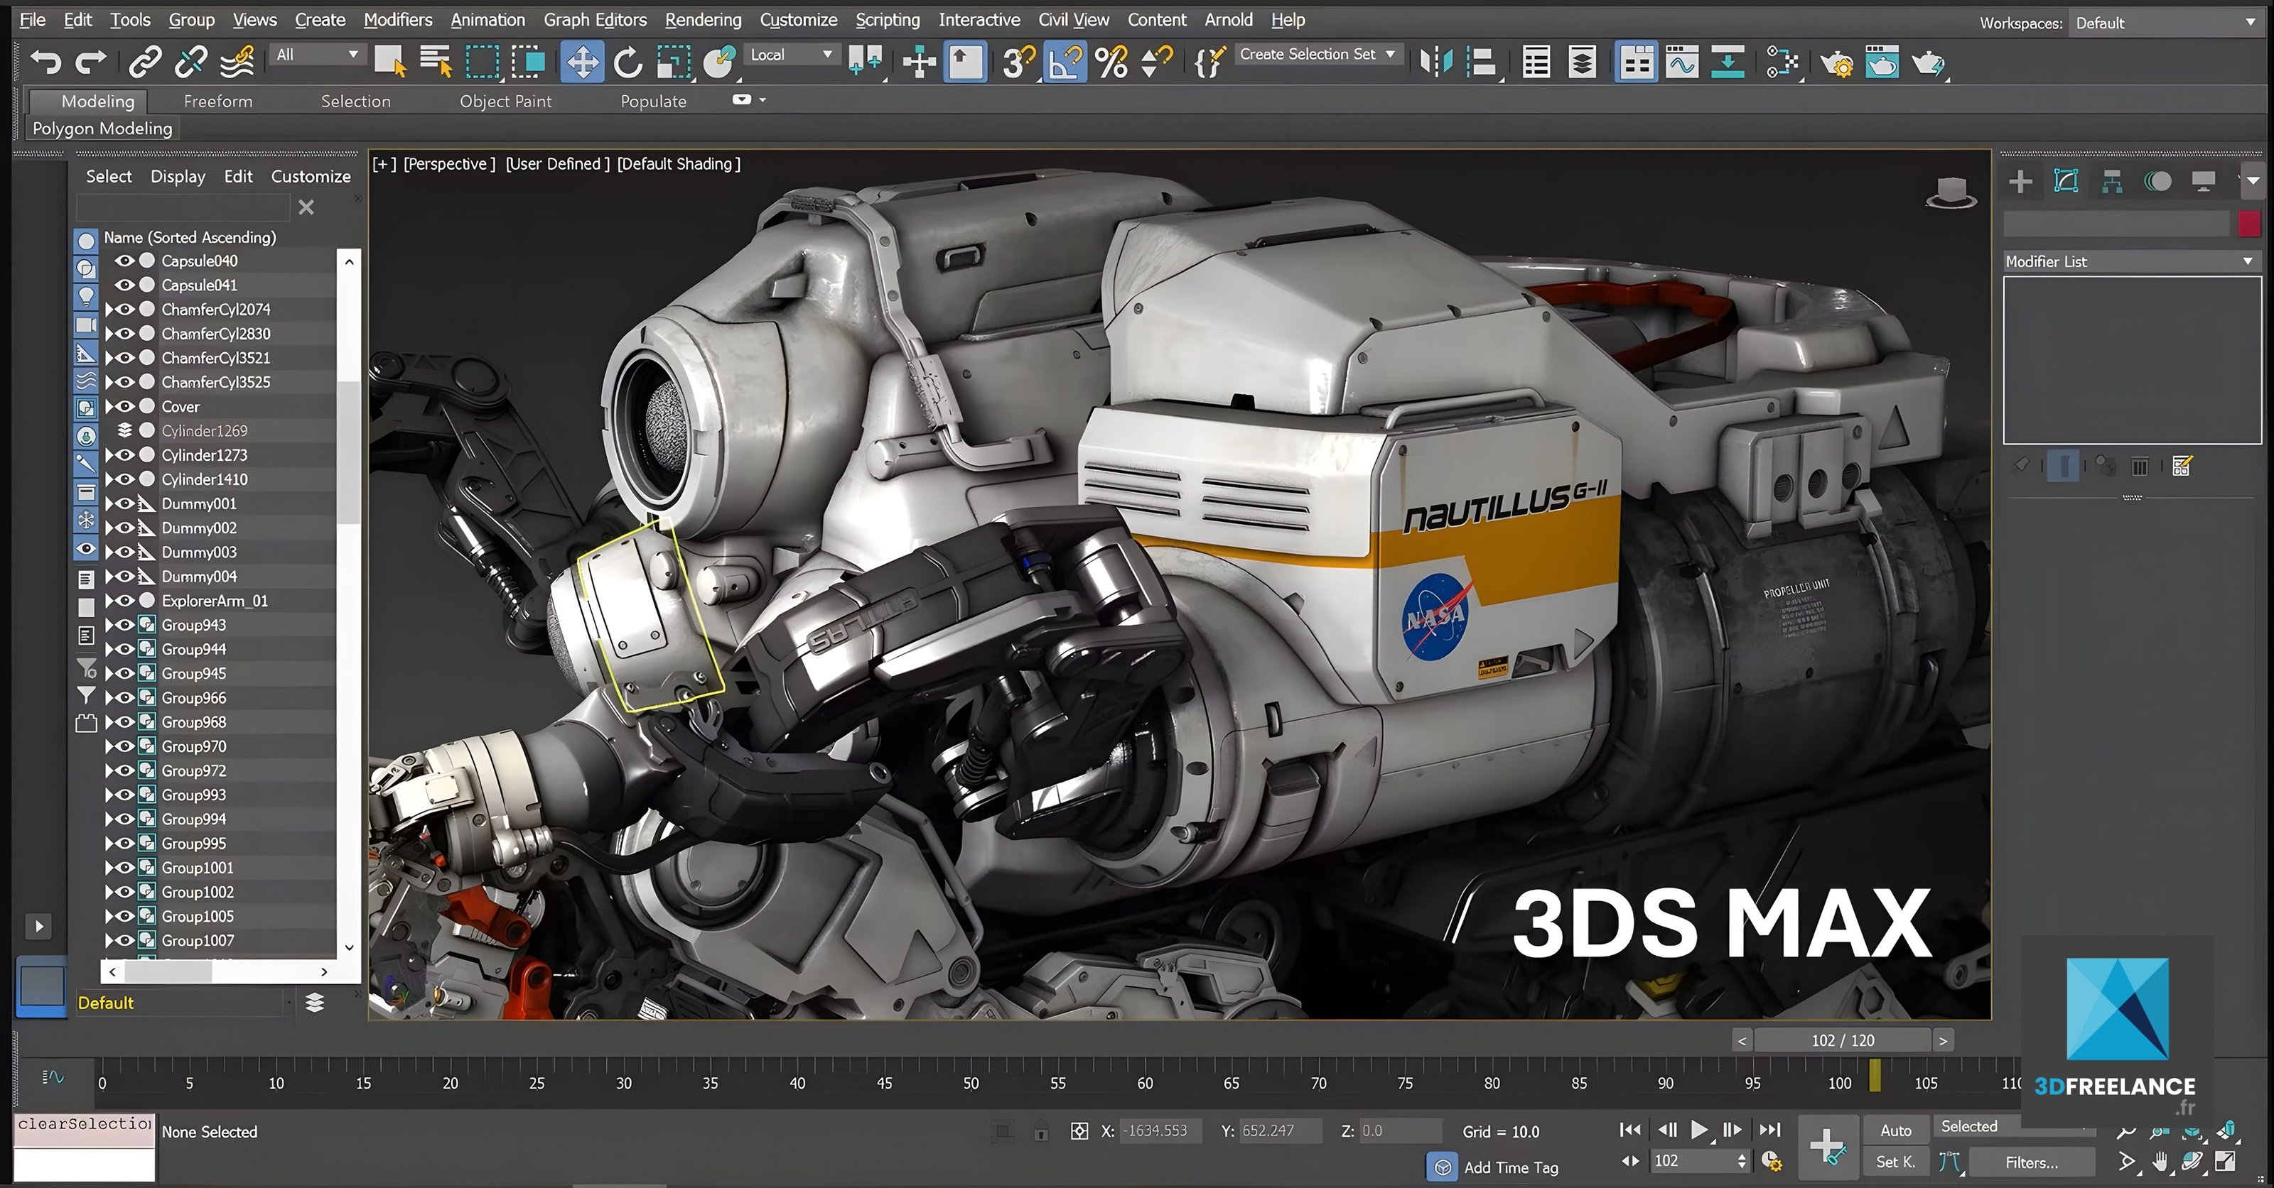Viewport: 2274px width, 1188px height.
Task: Toggle the Angle Snap tool
Action: (1065, 62)
